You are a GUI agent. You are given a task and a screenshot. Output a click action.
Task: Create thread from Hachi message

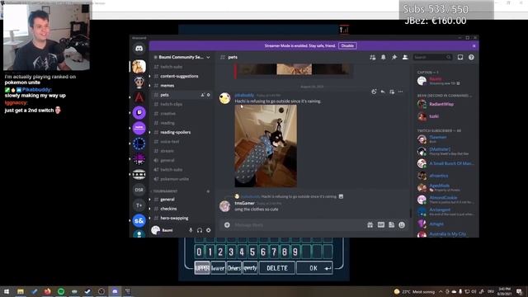tap(392, 92)
